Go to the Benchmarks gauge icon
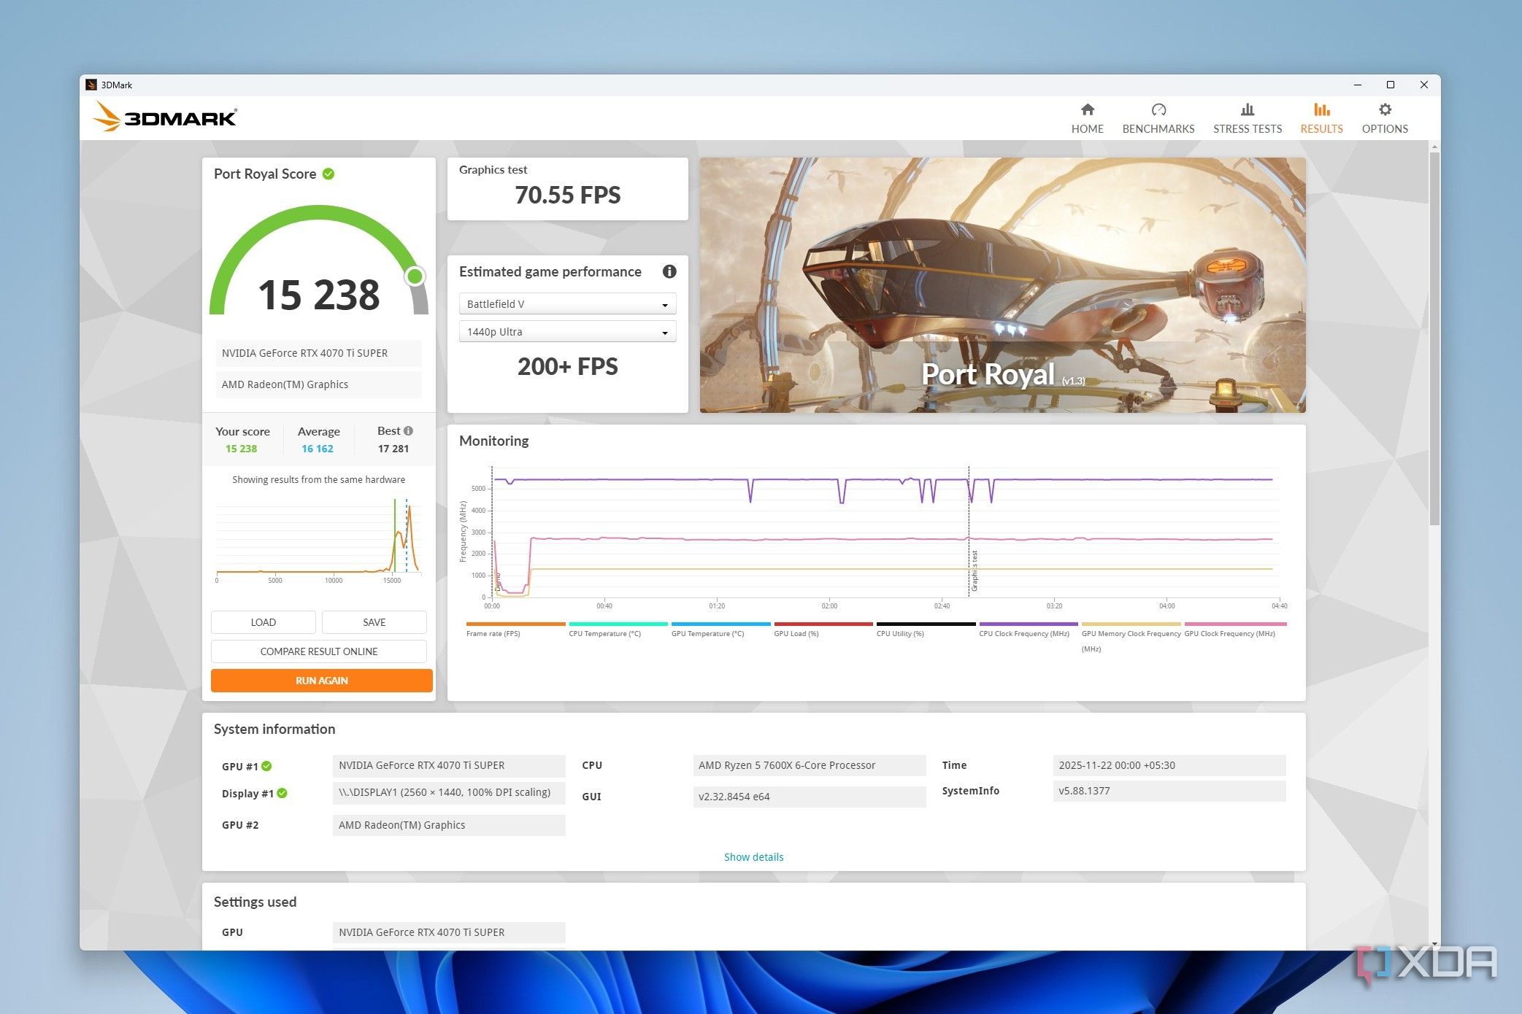The width and height of the screenshot is (1522, 1014). point(1158,109)
